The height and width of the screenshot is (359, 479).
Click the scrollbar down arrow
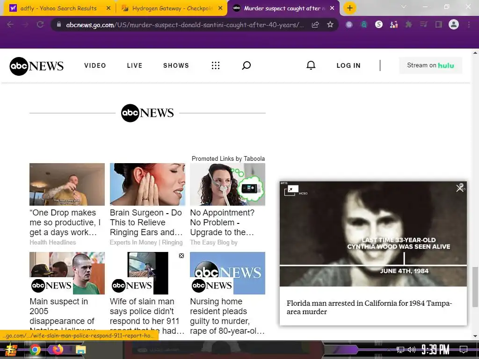point(475,336)
